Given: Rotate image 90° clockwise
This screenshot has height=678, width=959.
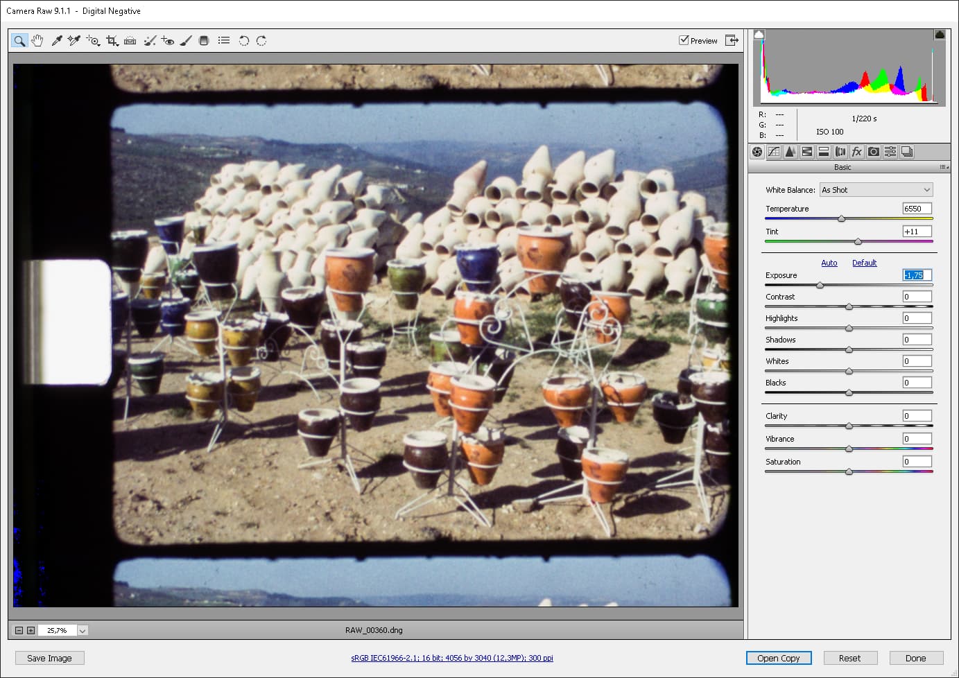Looking at the screenshot, I should (261, 41).
